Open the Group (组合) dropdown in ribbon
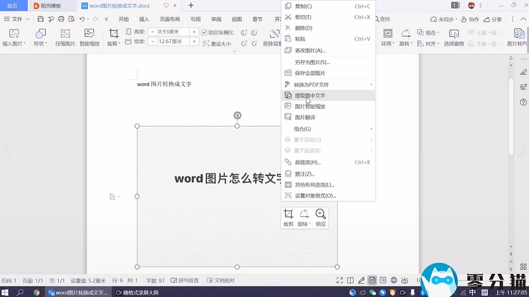 [x=428, y=32]
